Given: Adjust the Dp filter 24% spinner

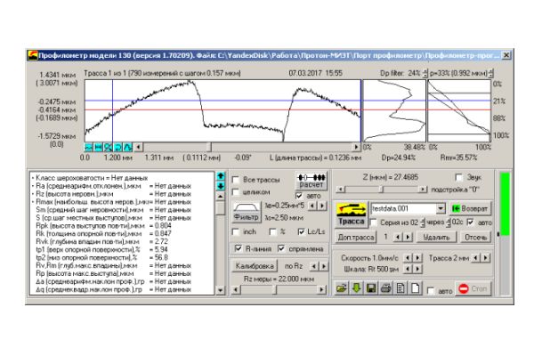Looking at the screenshot, I should (425, 73).
